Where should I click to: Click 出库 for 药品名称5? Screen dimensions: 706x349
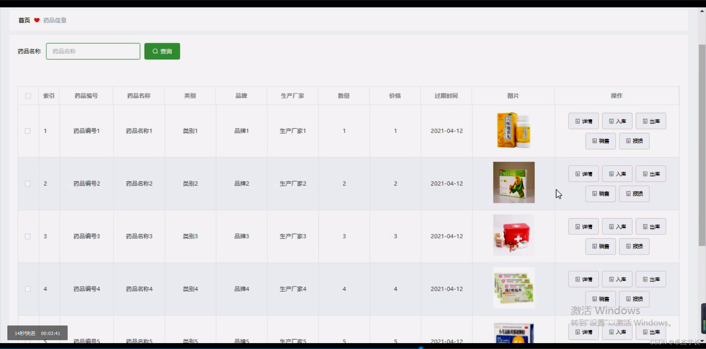(x=650, y=332)
